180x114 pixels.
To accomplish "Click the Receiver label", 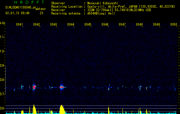I will [x=58, y=10].
